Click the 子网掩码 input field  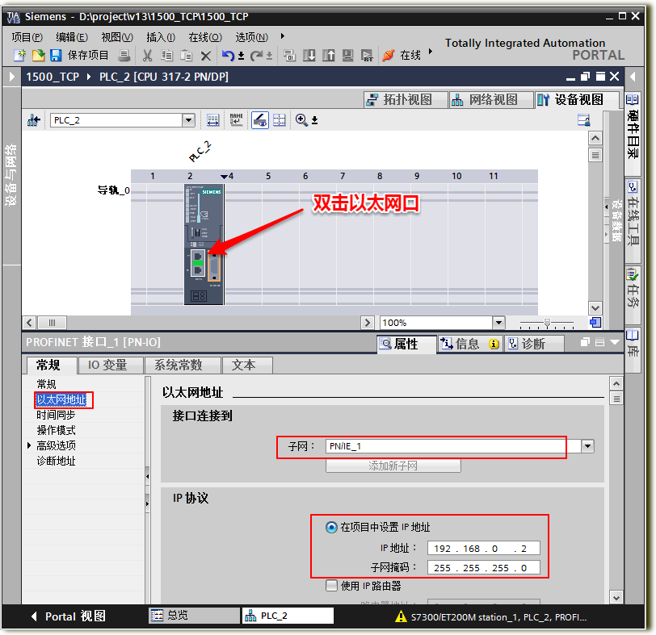[x=483, y=568]
